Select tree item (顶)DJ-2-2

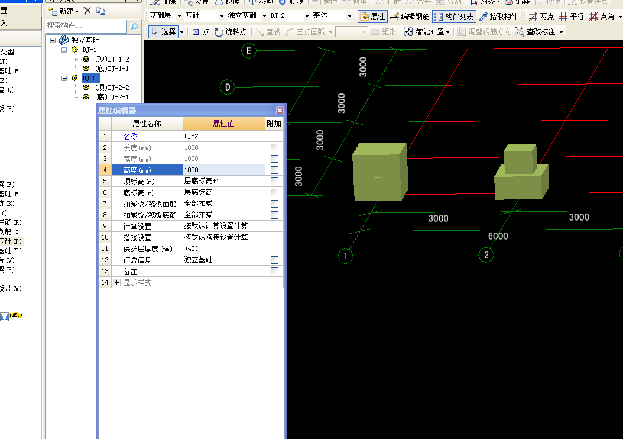pos(112,88)
